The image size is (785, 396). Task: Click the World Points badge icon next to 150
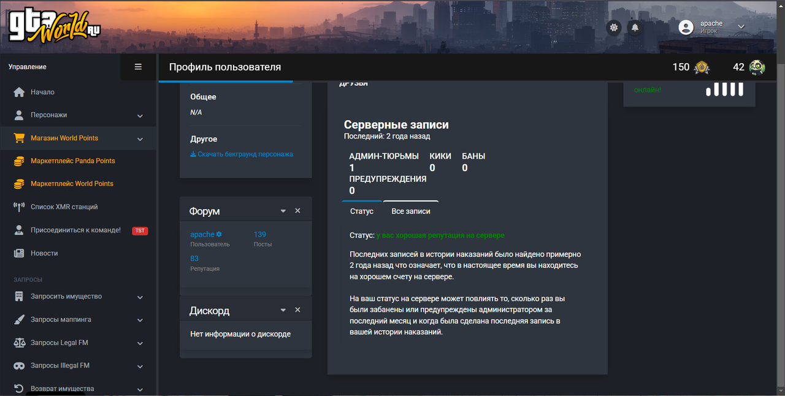tap(702, 67)
